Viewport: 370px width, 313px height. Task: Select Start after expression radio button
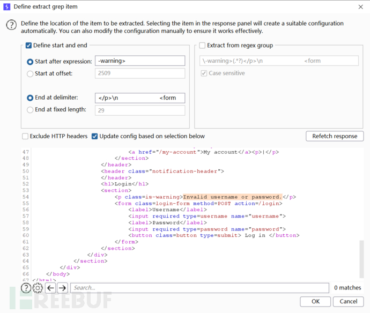click(30, 61)
